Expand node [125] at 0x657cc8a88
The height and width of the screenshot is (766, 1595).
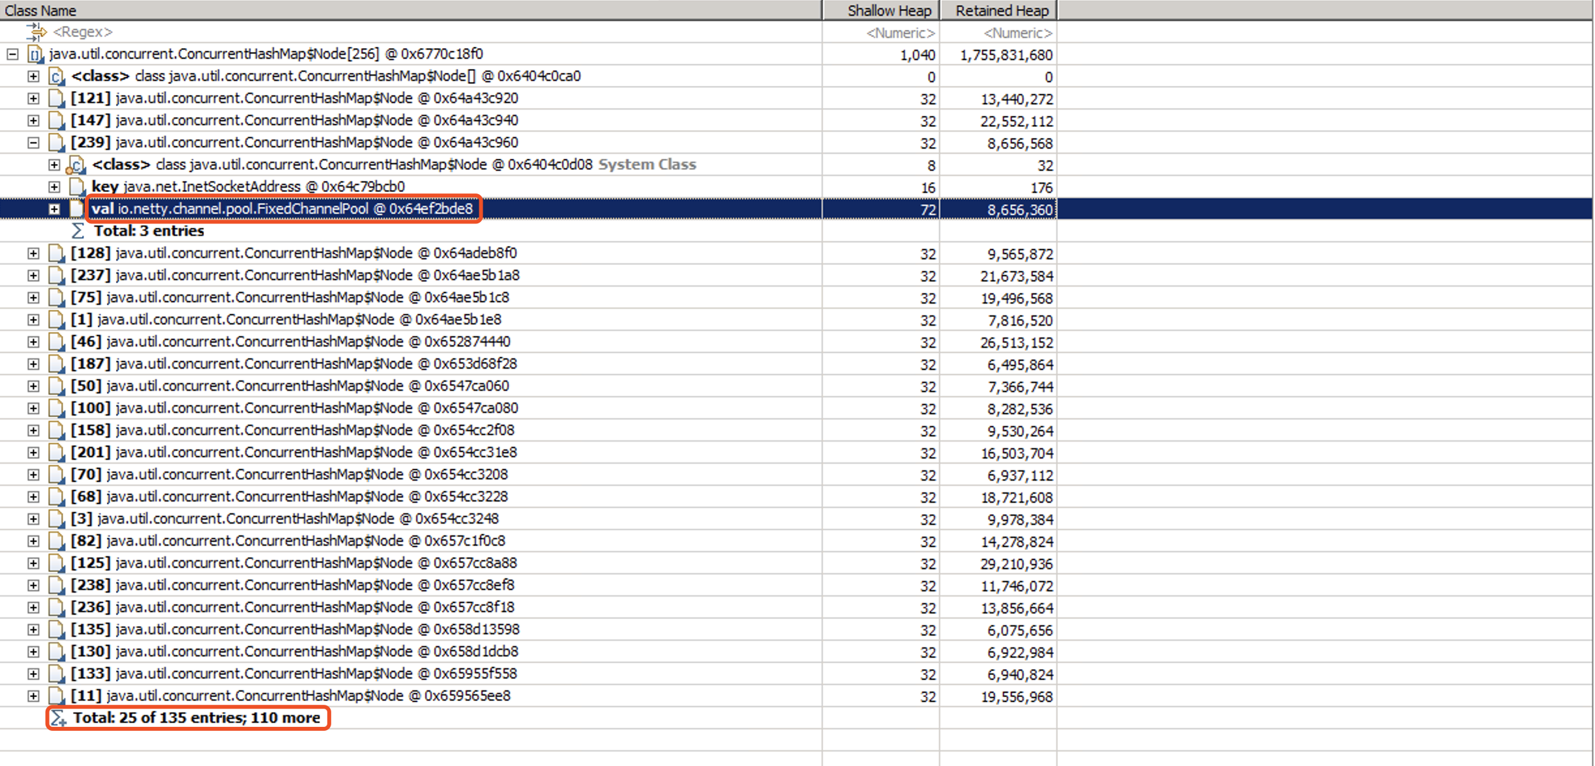pyautogui.click(x=33, y=563)
